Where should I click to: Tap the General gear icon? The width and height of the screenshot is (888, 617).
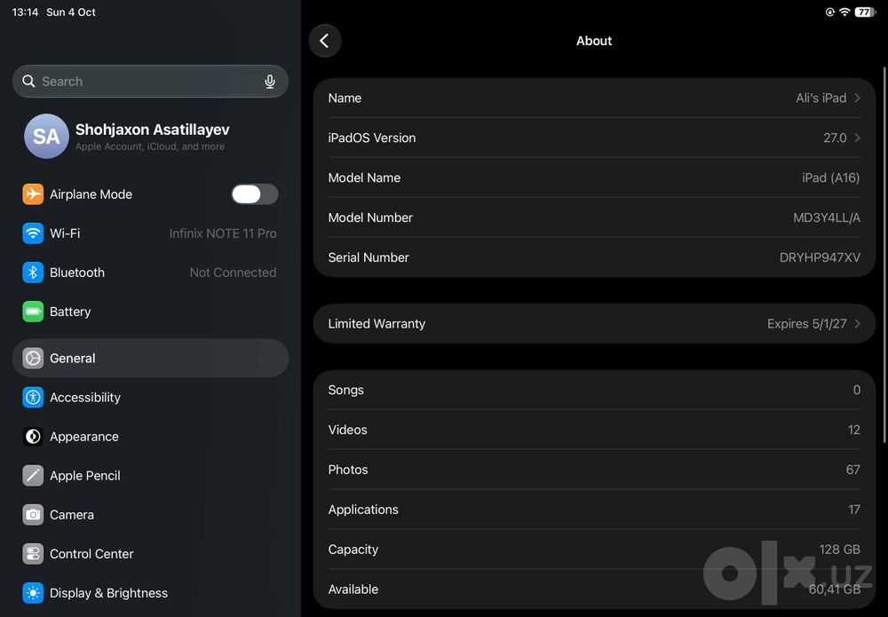click(x=33, y=359)
